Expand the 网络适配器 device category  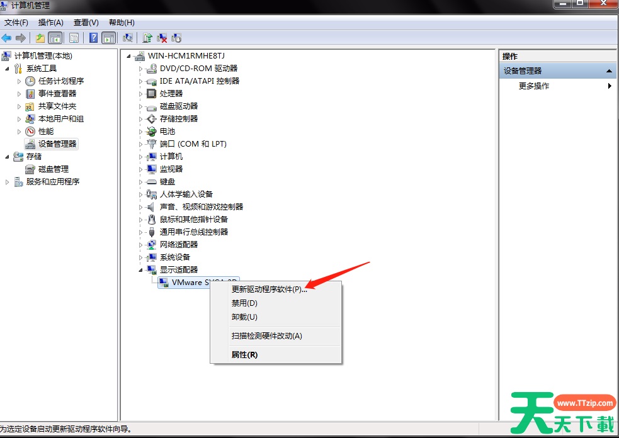click(141, 245)
